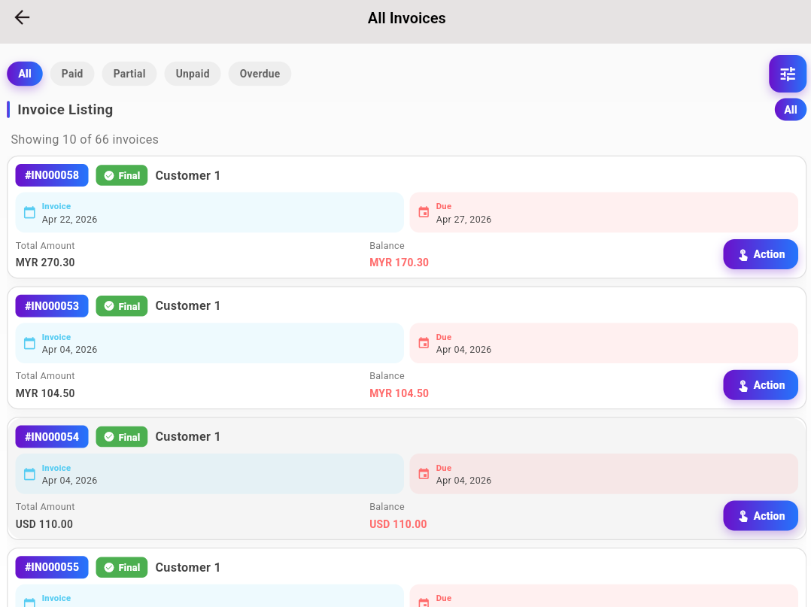Click Final status badge on #IN000053
The width and height of the screenshot is (811, 607).
[x=122, y=306]
